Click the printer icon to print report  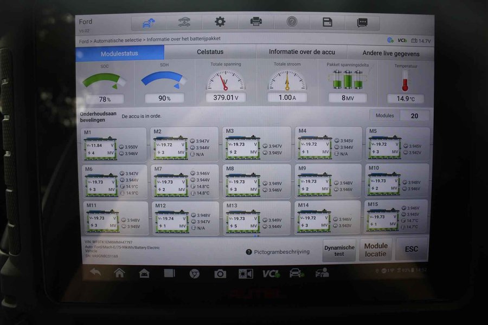coord(256,22)
